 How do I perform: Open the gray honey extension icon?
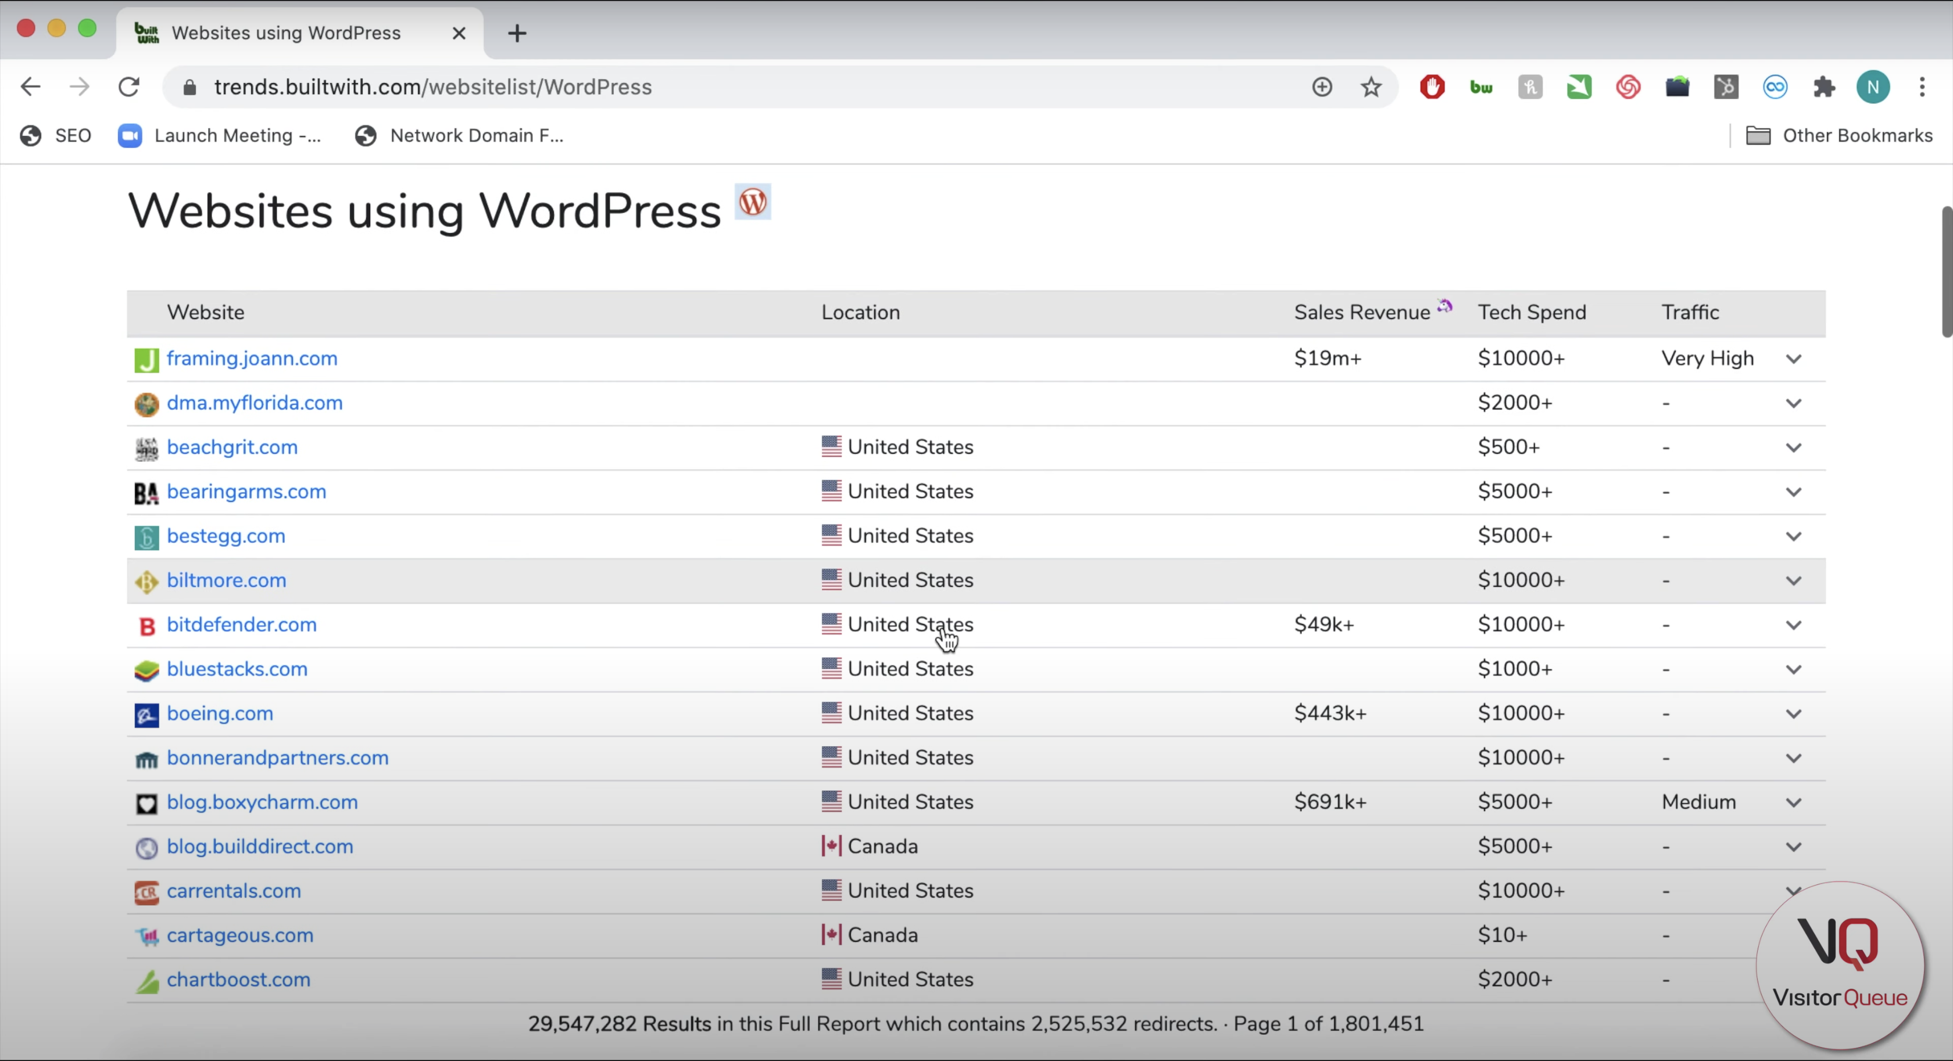coord(1530,87)
